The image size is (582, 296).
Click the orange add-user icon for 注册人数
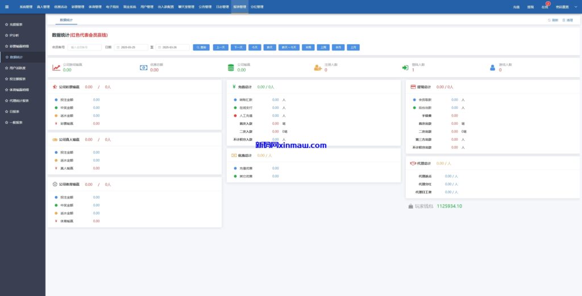click(x=318, y=67)
